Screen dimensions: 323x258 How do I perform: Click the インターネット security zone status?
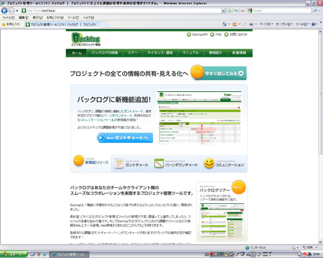pyautogui.click(x=256, y=247)
